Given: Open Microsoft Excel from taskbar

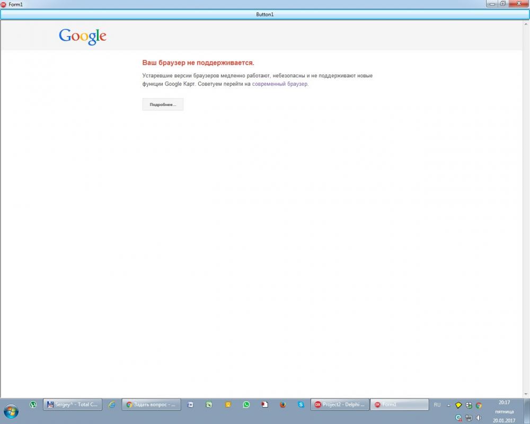Looking at the screenshot, I should (x=209, y=404).
